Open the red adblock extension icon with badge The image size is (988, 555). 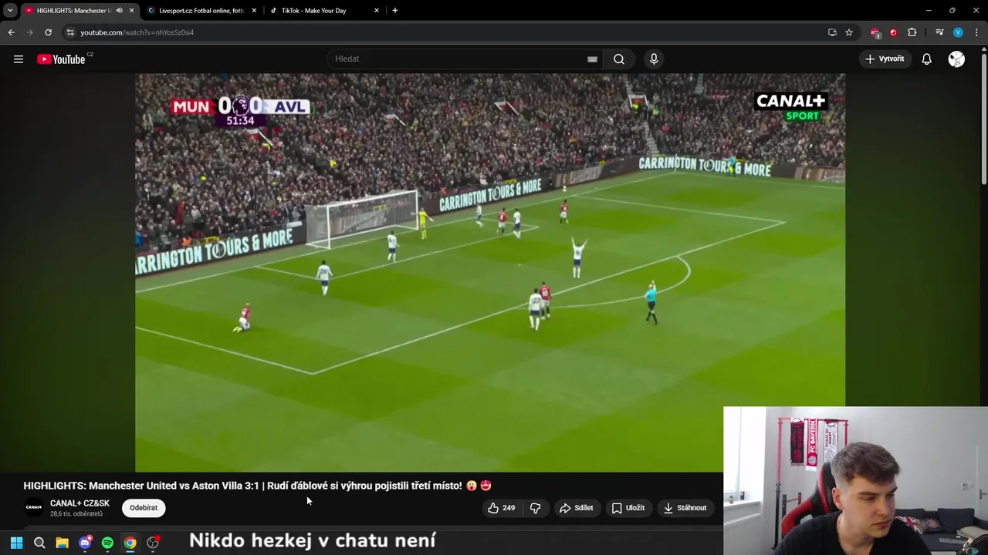point(875,32)
